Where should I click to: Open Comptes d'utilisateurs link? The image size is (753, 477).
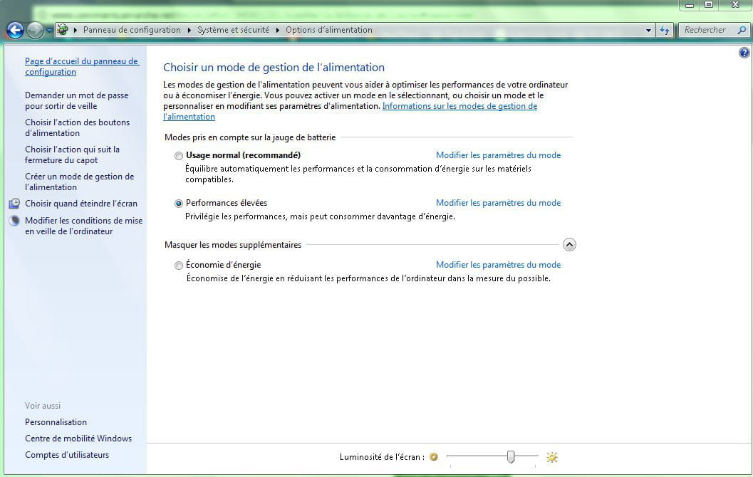click(67, 455)
